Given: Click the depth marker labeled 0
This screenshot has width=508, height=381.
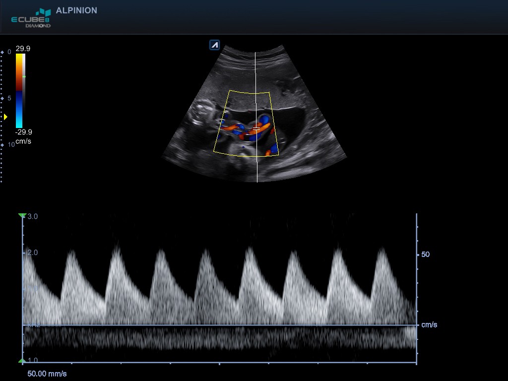Looking at the screenshot, I should (x=9, y=52).
